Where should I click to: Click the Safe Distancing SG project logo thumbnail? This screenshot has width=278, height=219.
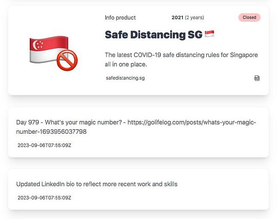point(54,53)
